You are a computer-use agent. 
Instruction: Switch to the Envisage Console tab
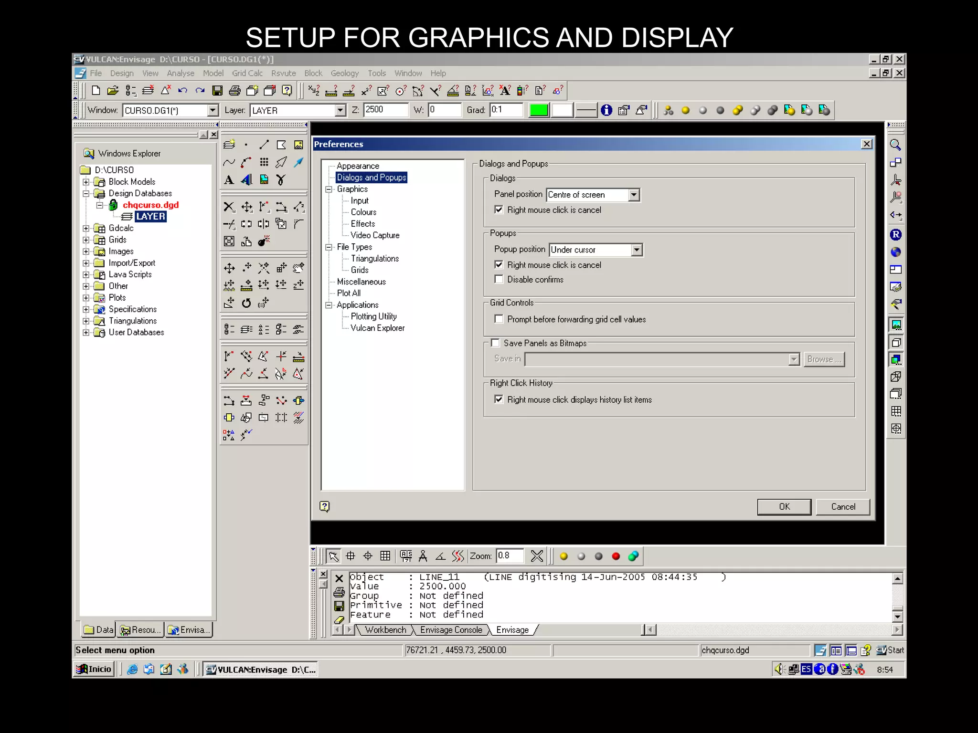click(x=451, y=630)
